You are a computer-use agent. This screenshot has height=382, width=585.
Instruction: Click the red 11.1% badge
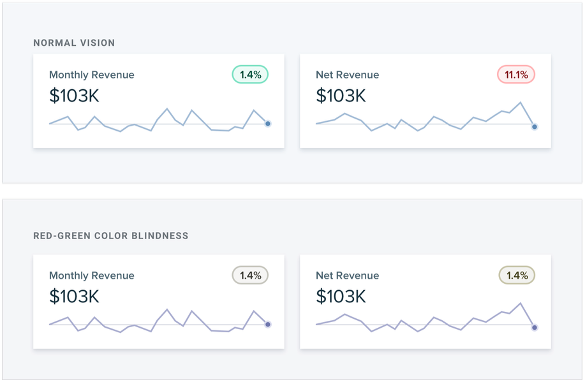pyautogui.click(x=516, y=75)
